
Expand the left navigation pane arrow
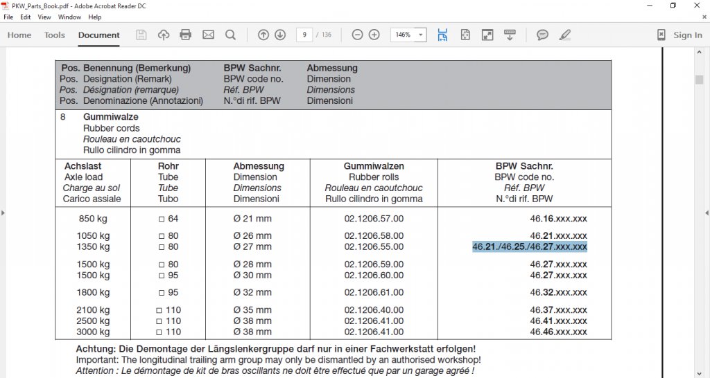tap(4, 213)
